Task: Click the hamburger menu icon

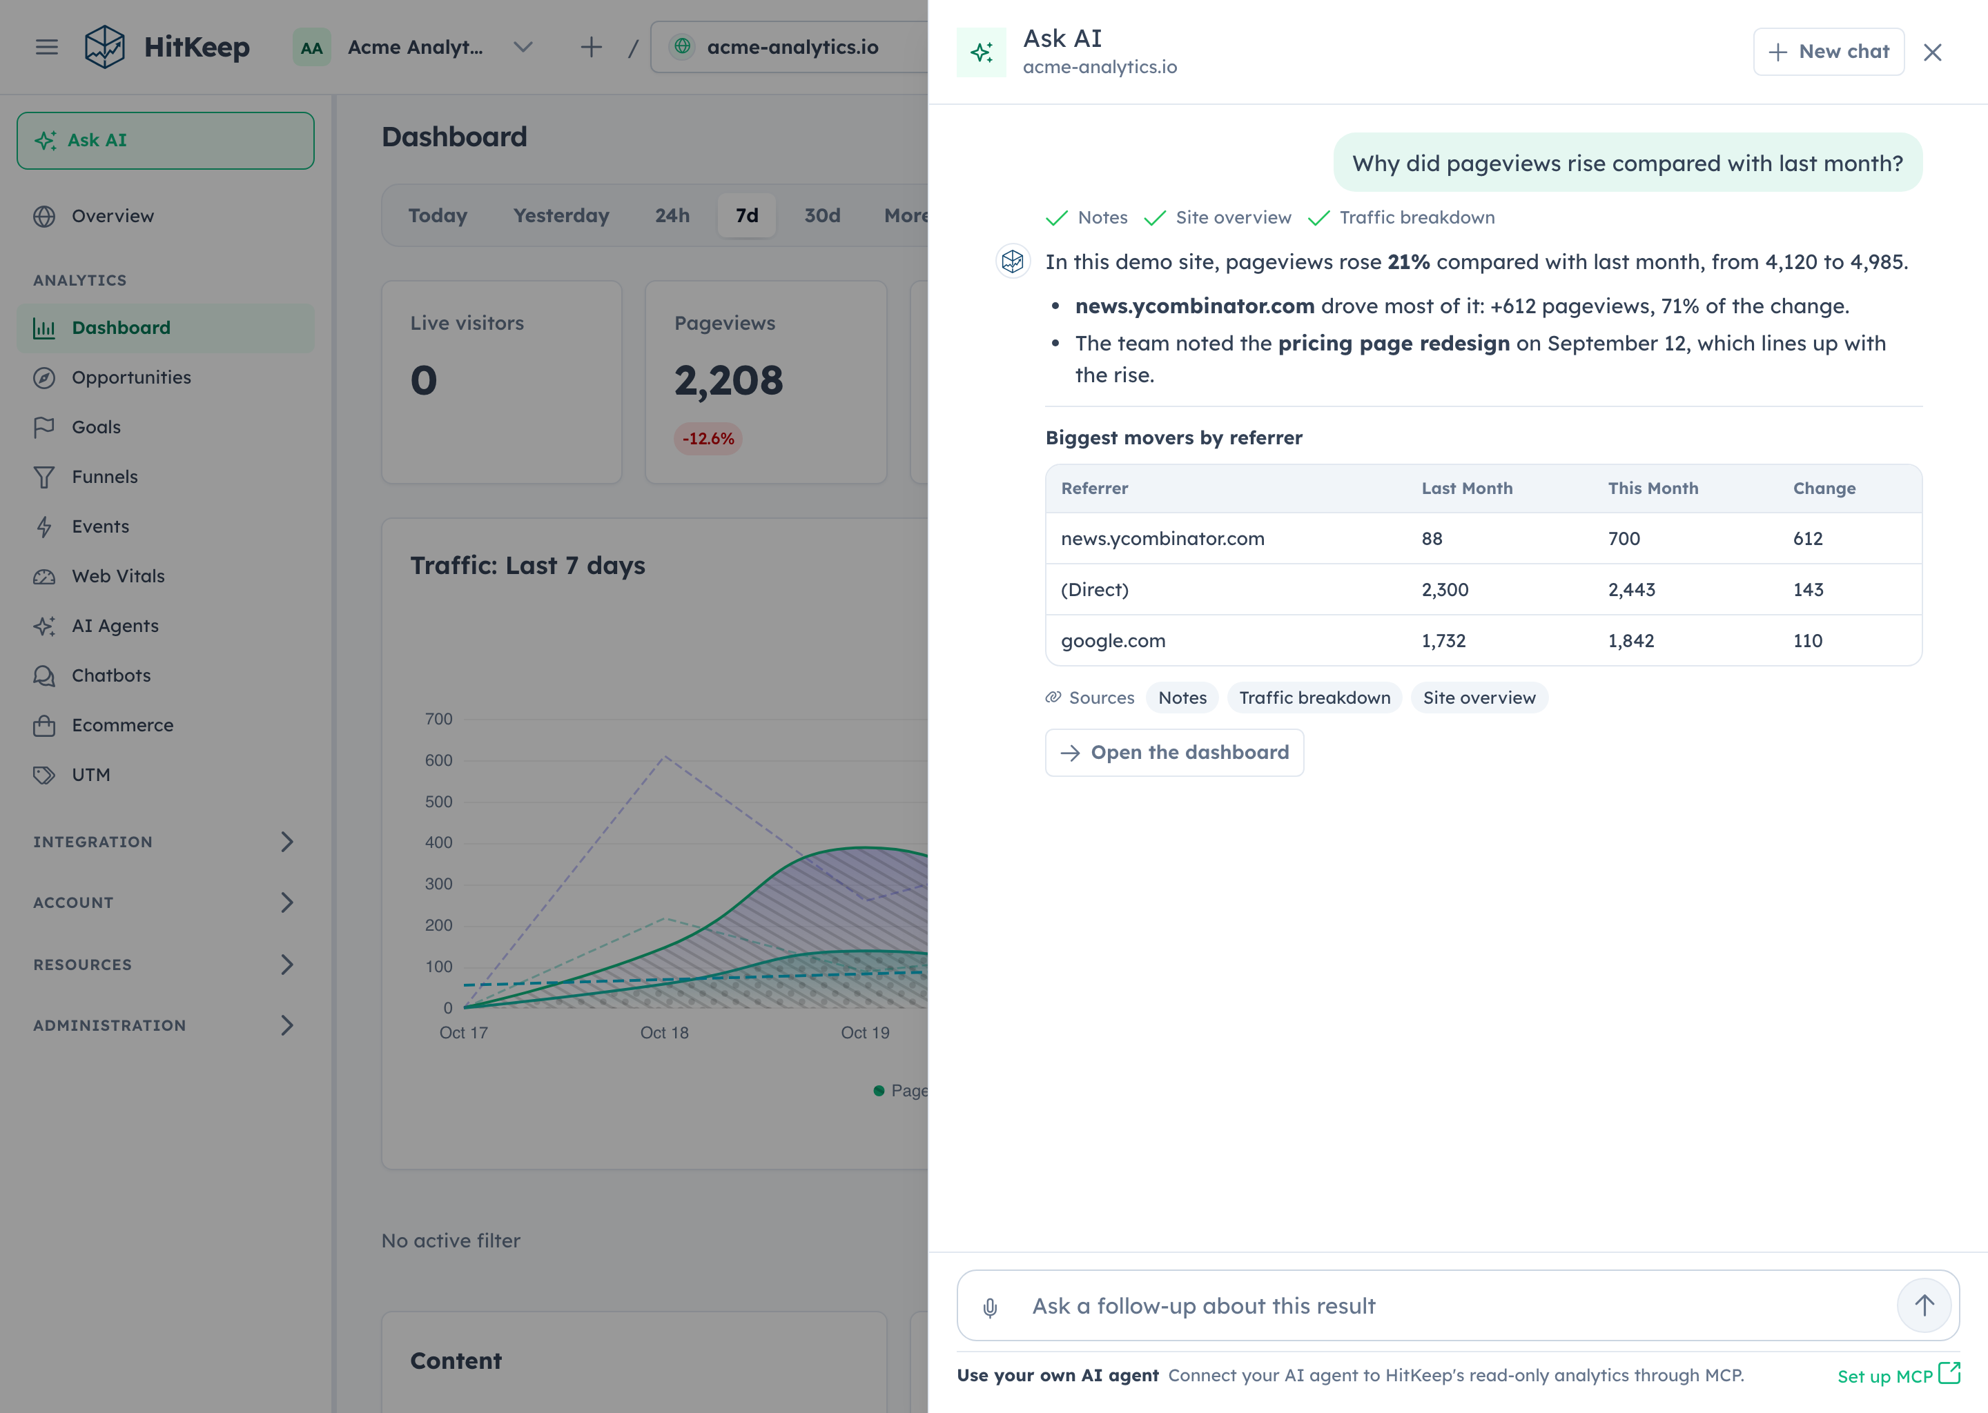Action: (47, 47)
